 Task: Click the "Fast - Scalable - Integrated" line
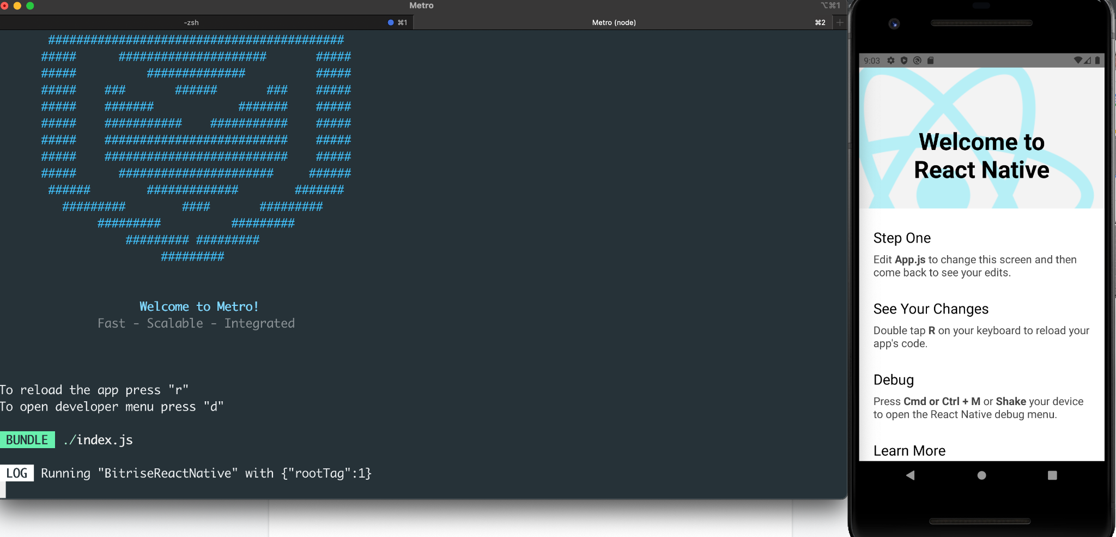pyautogui.click(x=196, y=323)
